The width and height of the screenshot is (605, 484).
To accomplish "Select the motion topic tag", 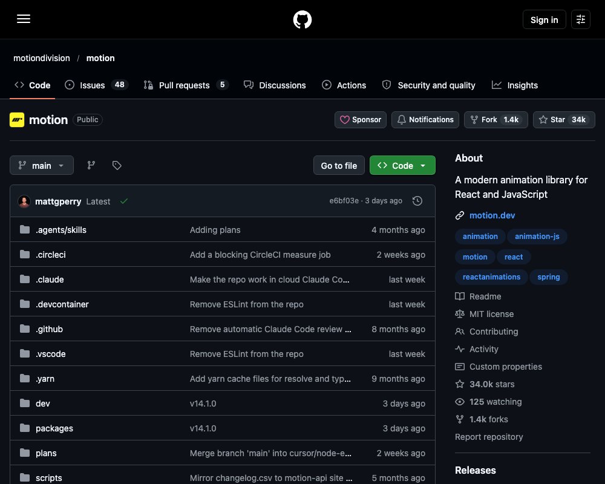I will coord(474,257).
